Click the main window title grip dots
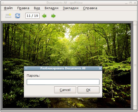Image resolution: width=138 pixels, height=112 pixels. click(3, 3)
